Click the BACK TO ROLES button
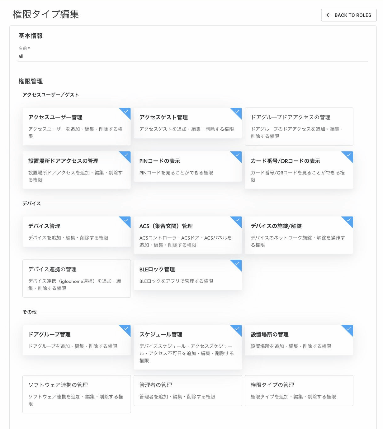This screenshot has height=429, width=383. coord(349,15)
